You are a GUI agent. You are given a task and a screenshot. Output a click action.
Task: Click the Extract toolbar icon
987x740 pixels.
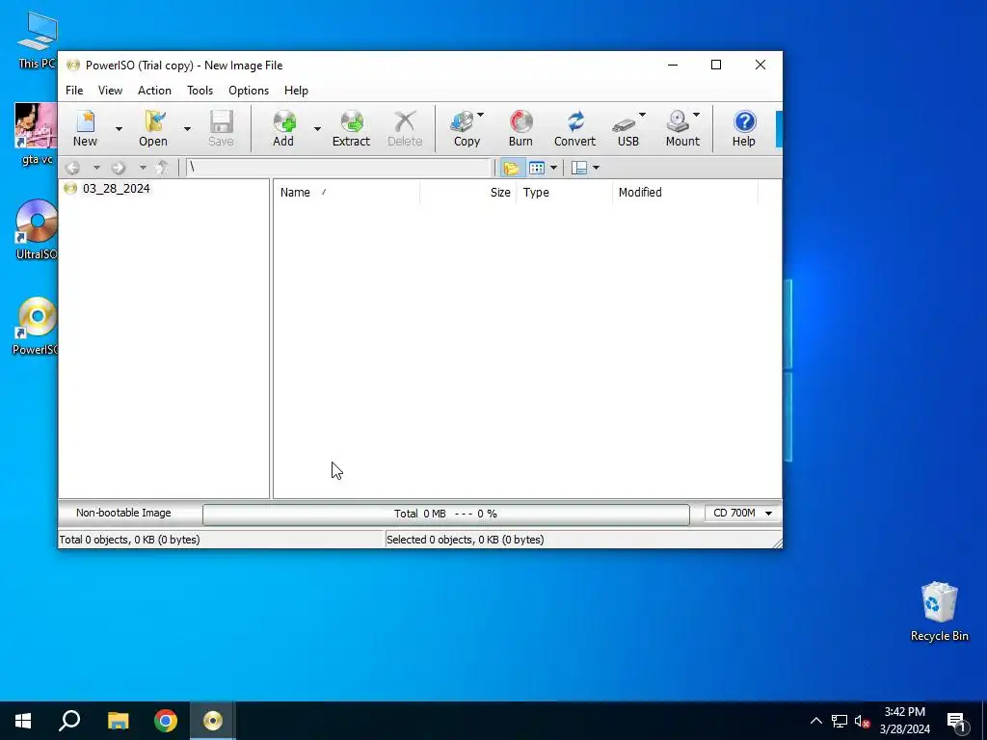point(351,128)
